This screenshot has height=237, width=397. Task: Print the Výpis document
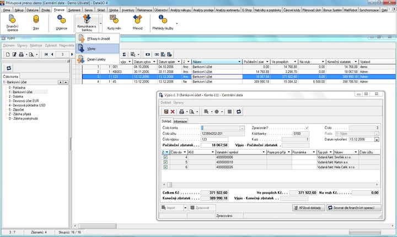[181, 112]
